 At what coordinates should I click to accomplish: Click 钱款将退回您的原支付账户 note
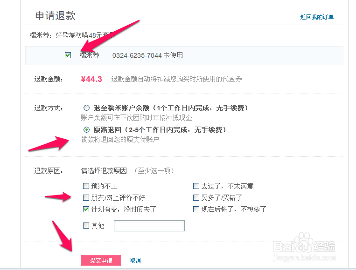click(x=120, y=140)
